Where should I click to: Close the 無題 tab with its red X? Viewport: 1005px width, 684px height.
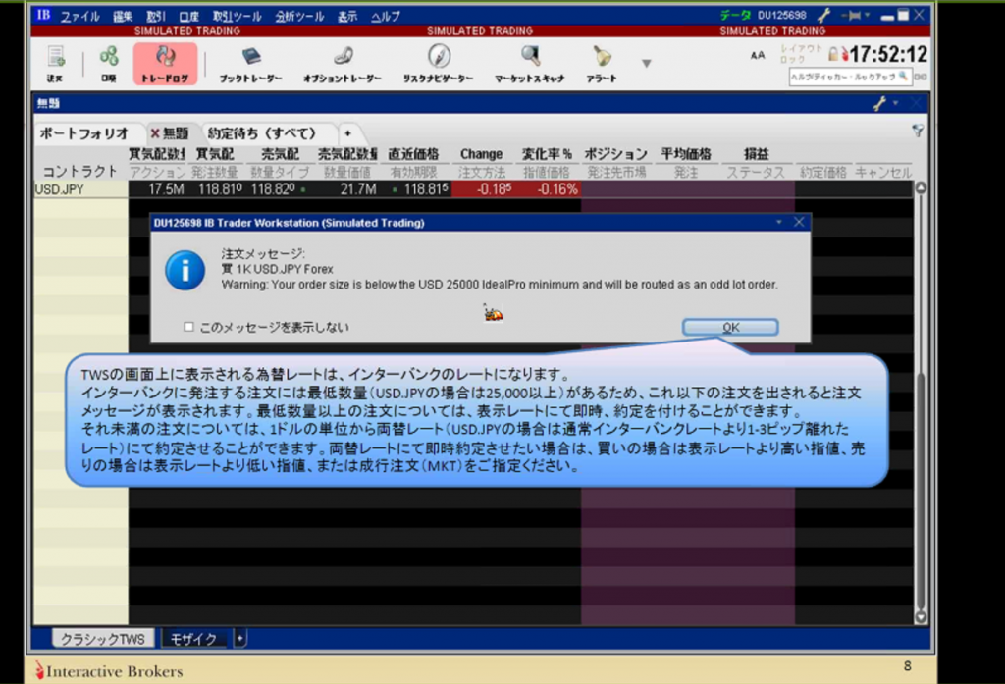[154, 133]
